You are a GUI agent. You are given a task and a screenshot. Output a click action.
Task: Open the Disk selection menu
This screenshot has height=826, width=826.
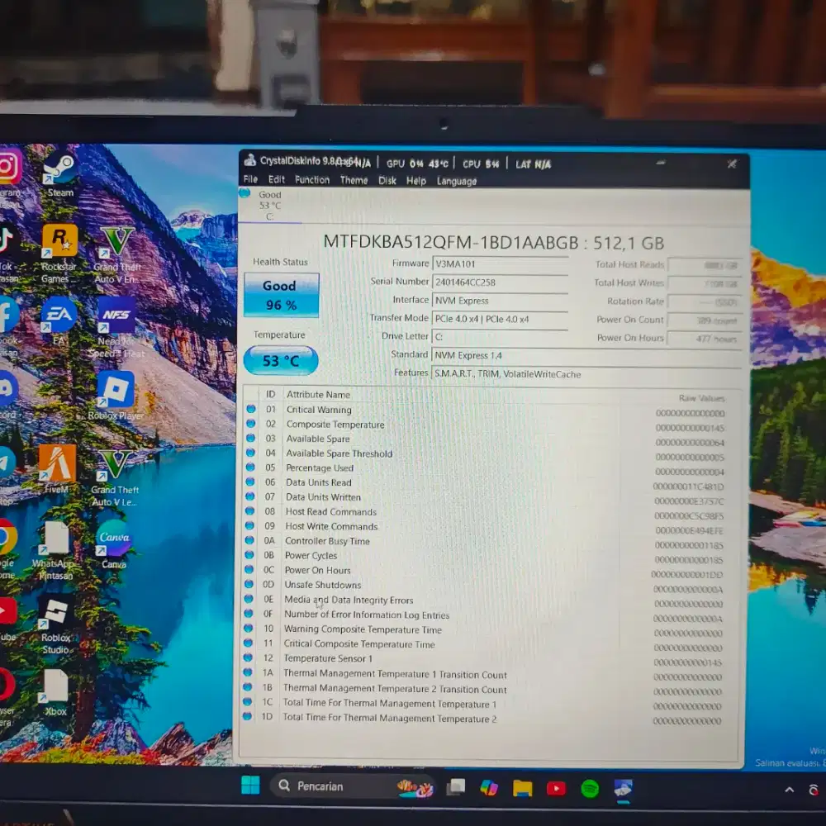387,180
